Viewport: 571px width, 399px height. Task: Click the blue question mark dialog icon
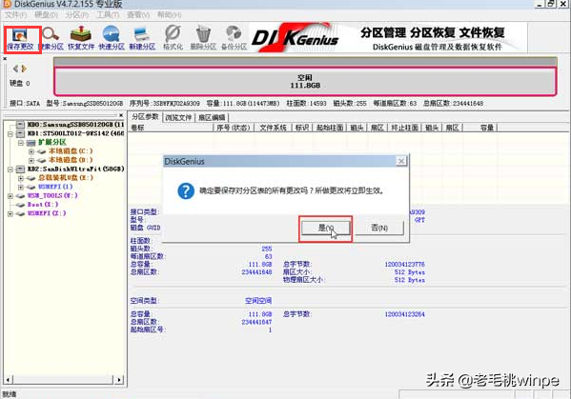click(186, 191)
